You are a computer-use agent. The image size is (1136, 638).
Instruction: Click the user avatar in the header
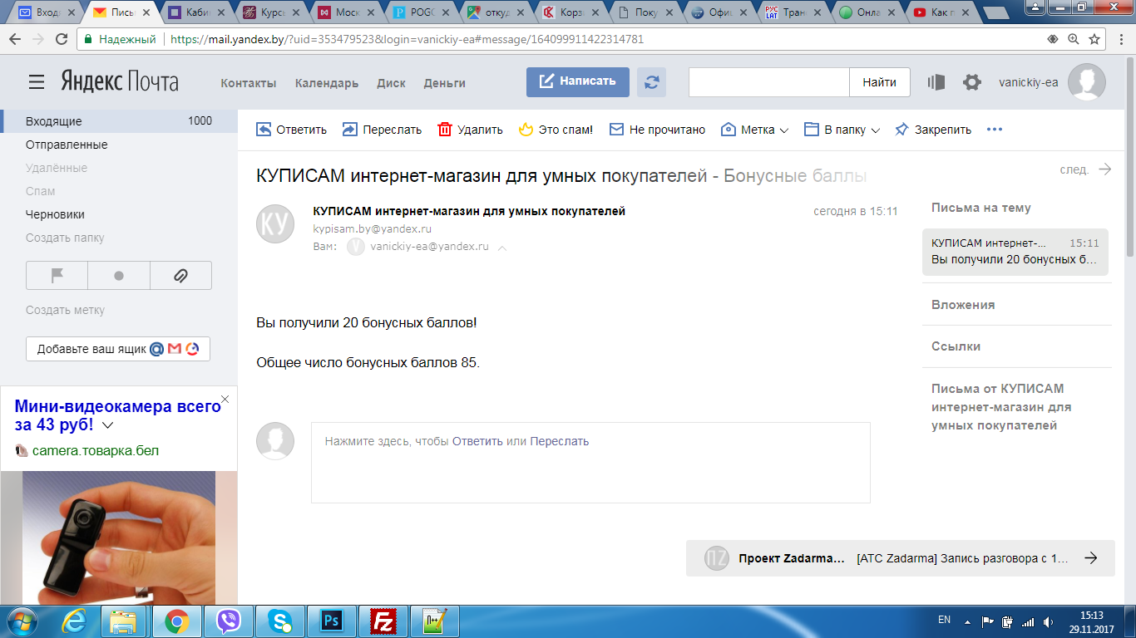point(1087,82)
